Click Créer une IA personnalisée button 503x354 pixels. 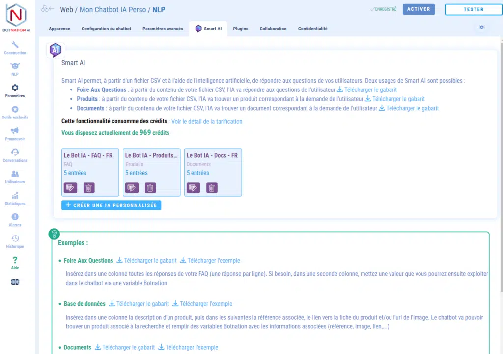pyautogui.click(x=111, y=205)
